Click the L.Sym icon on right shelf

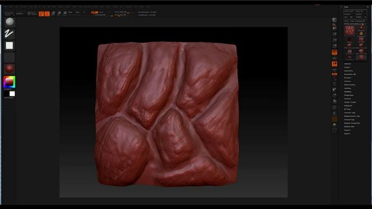[334, 70]
